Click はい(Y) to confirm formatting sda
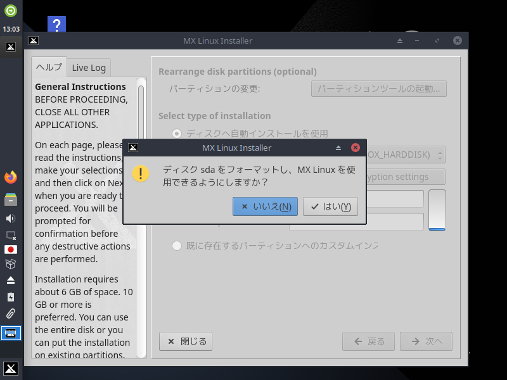This screenshot has height=380, width=507. click(330, 206)
